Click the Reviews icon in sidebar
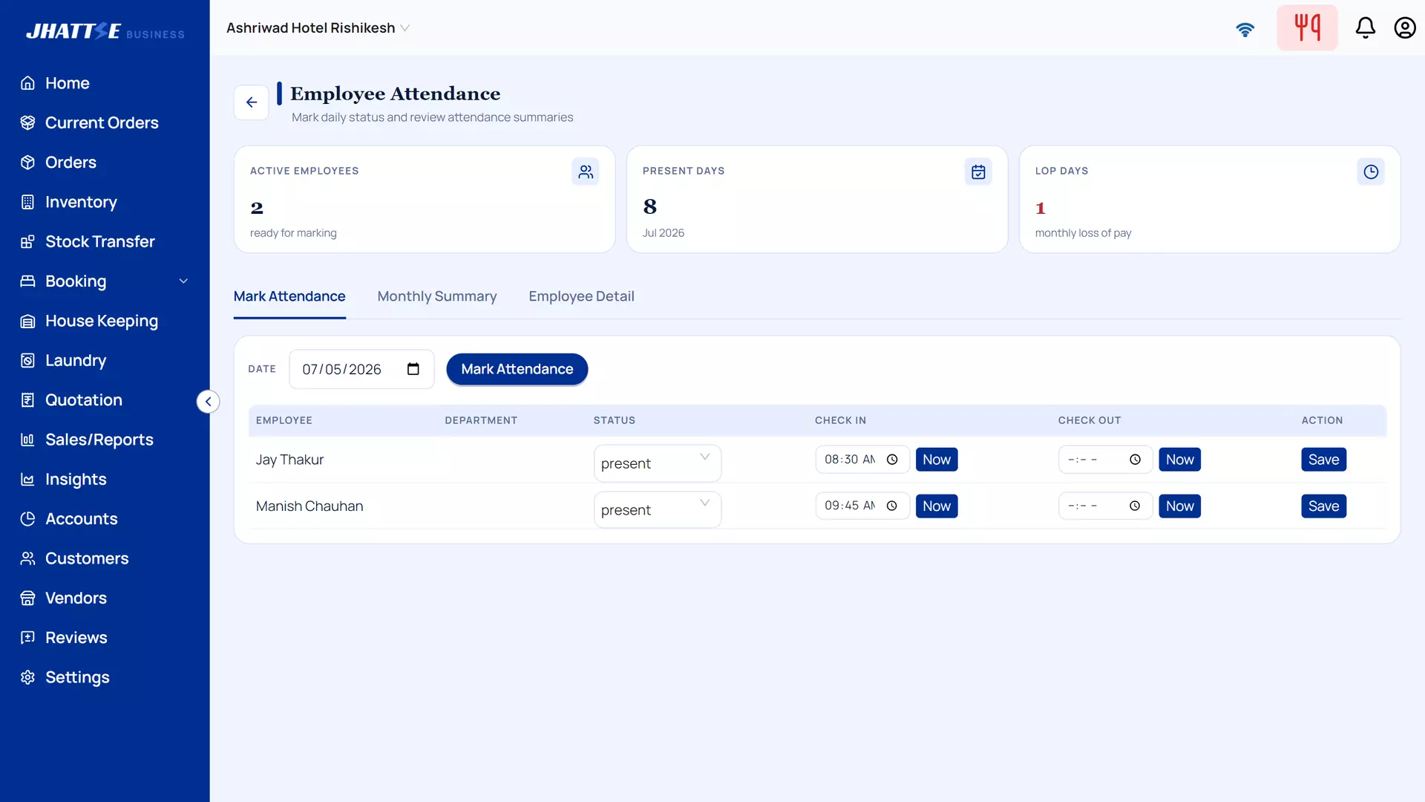This screenshot has width=1425, height=802. 27,637
